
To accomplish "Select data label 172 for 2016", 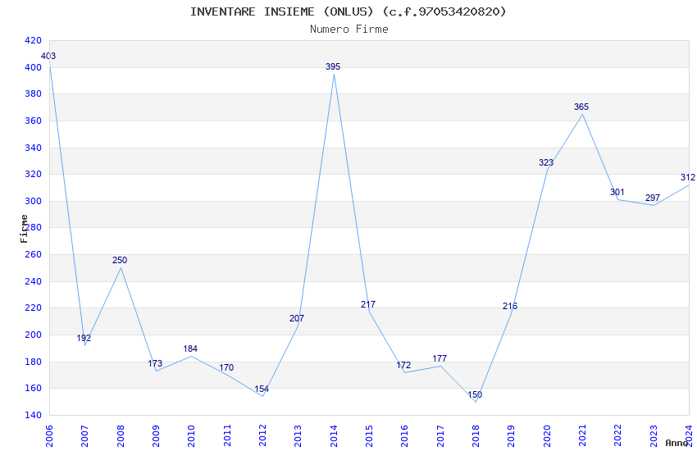I will click(x=403, y=365).
